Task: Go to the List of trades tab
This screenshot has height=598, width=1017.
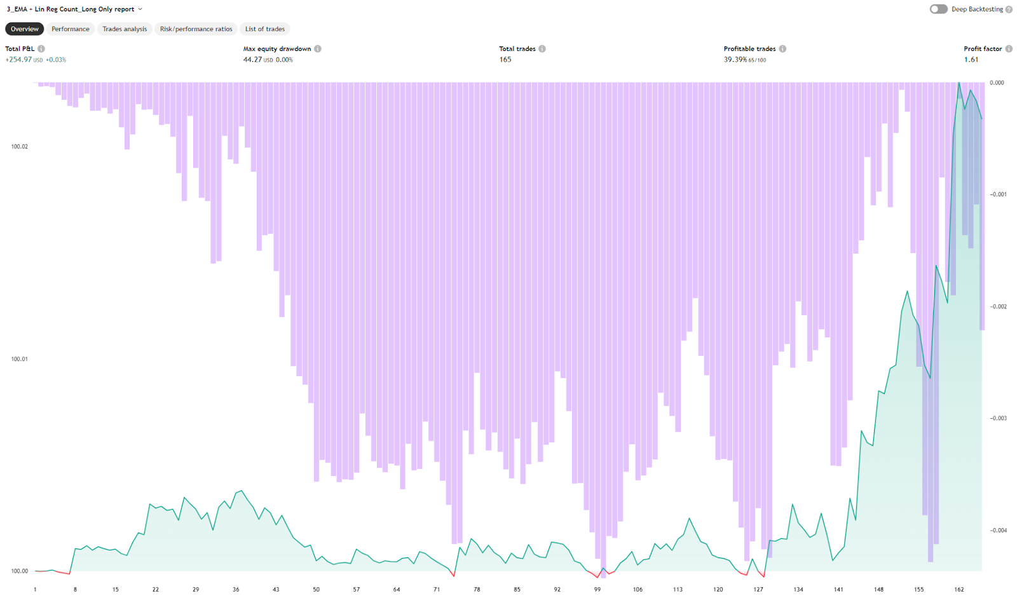Action: coord(265,29)
